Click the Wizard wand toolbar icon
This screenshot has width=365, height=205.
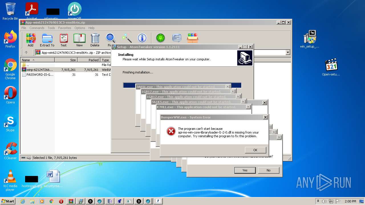coord(127,38)
